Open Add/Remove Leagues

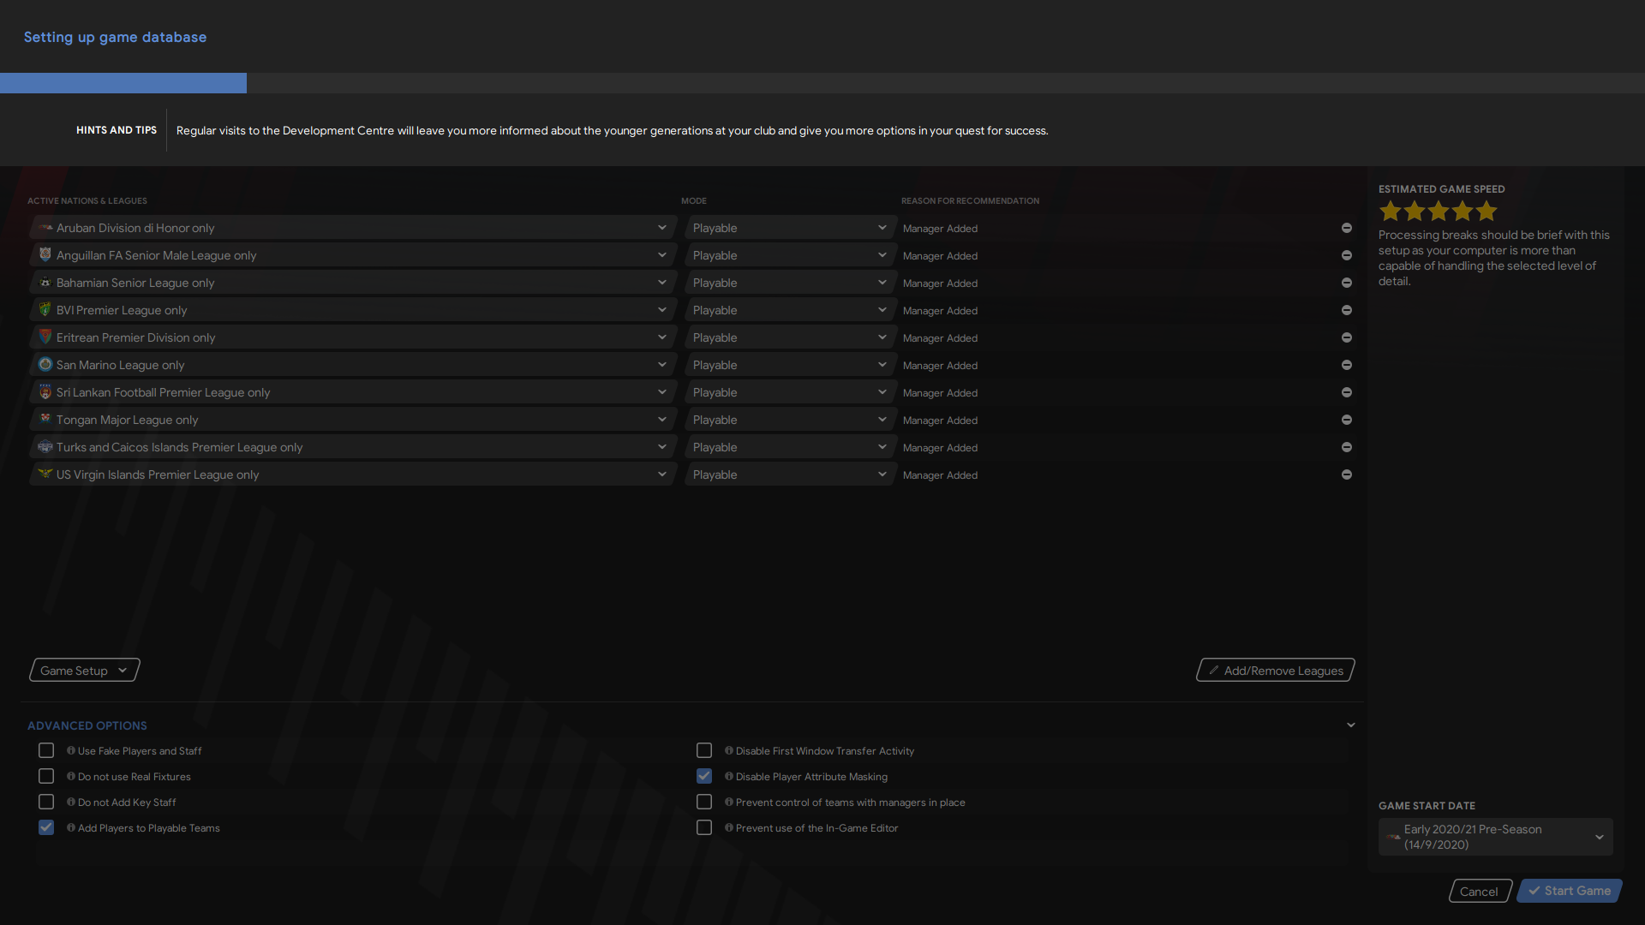point(1275,671)
